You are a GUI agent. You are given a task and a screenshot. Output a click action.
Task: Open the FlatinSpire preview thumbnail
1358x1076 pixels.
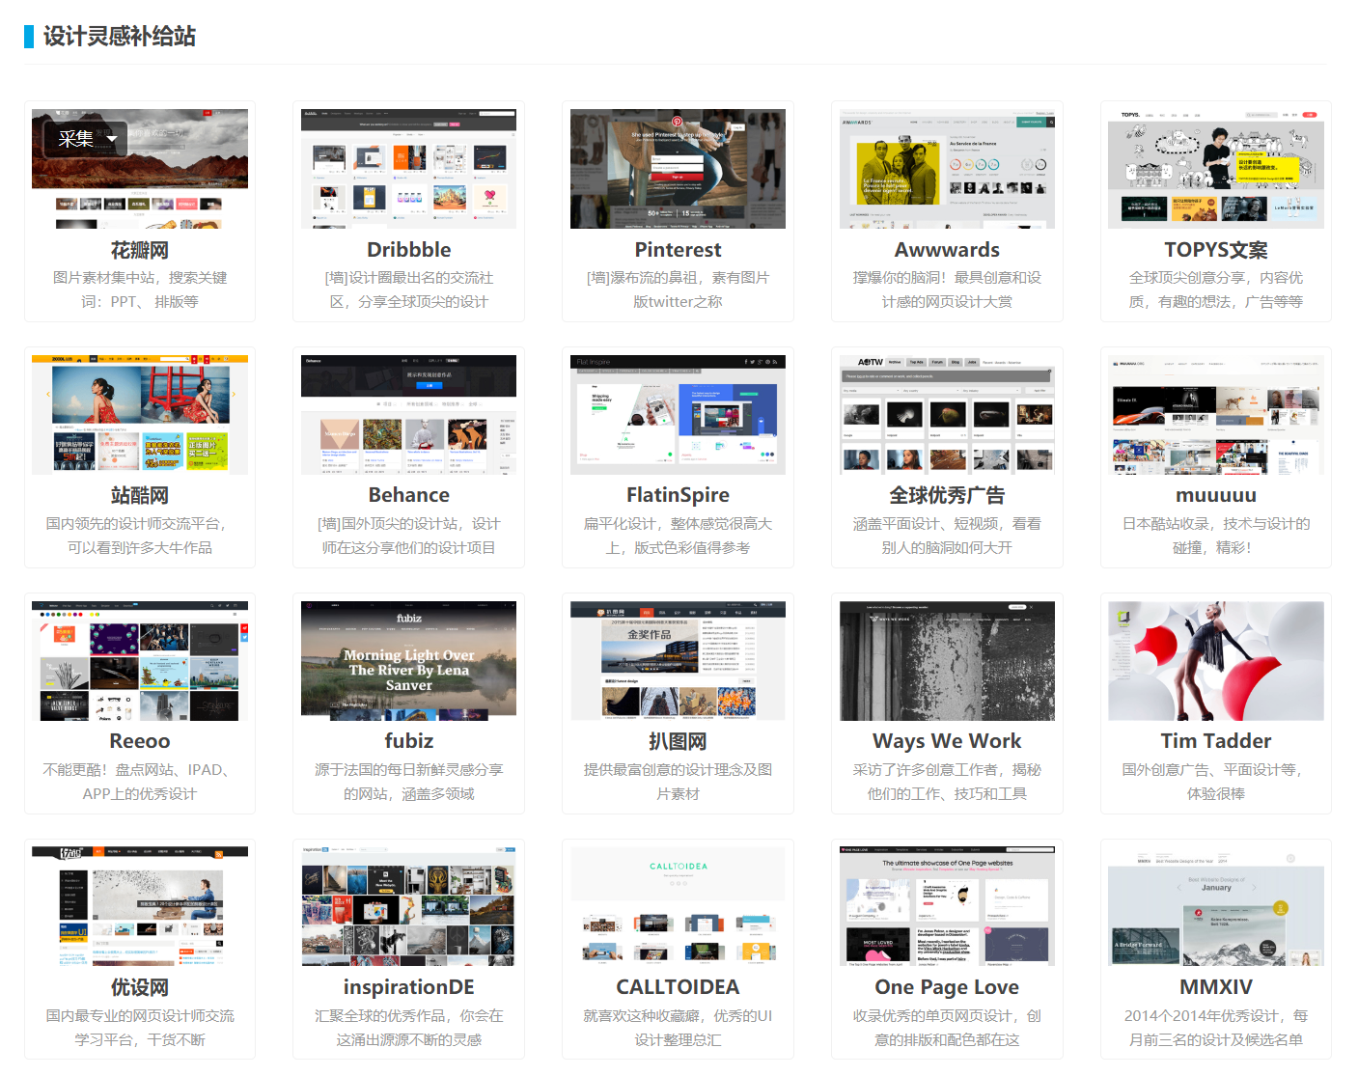(x=678, y=415)
